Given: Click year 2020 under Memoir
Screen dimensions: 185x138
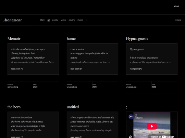Looking at the screenshot, I should pyautogui.click(x=35, y=87).
